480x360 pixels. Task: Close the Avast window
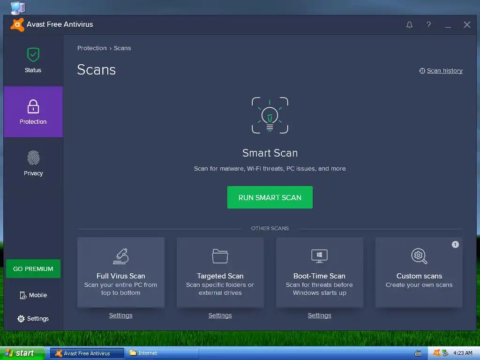click(467, 25)
